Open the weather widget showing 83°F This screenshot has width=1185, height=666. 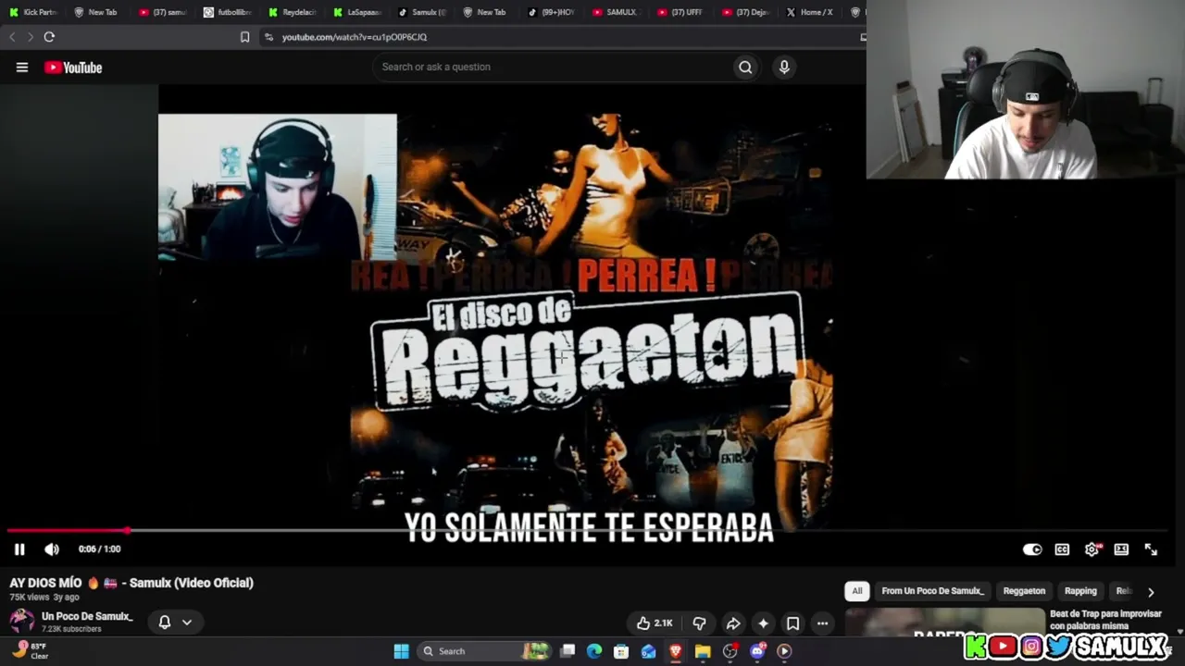coord(30,650)
